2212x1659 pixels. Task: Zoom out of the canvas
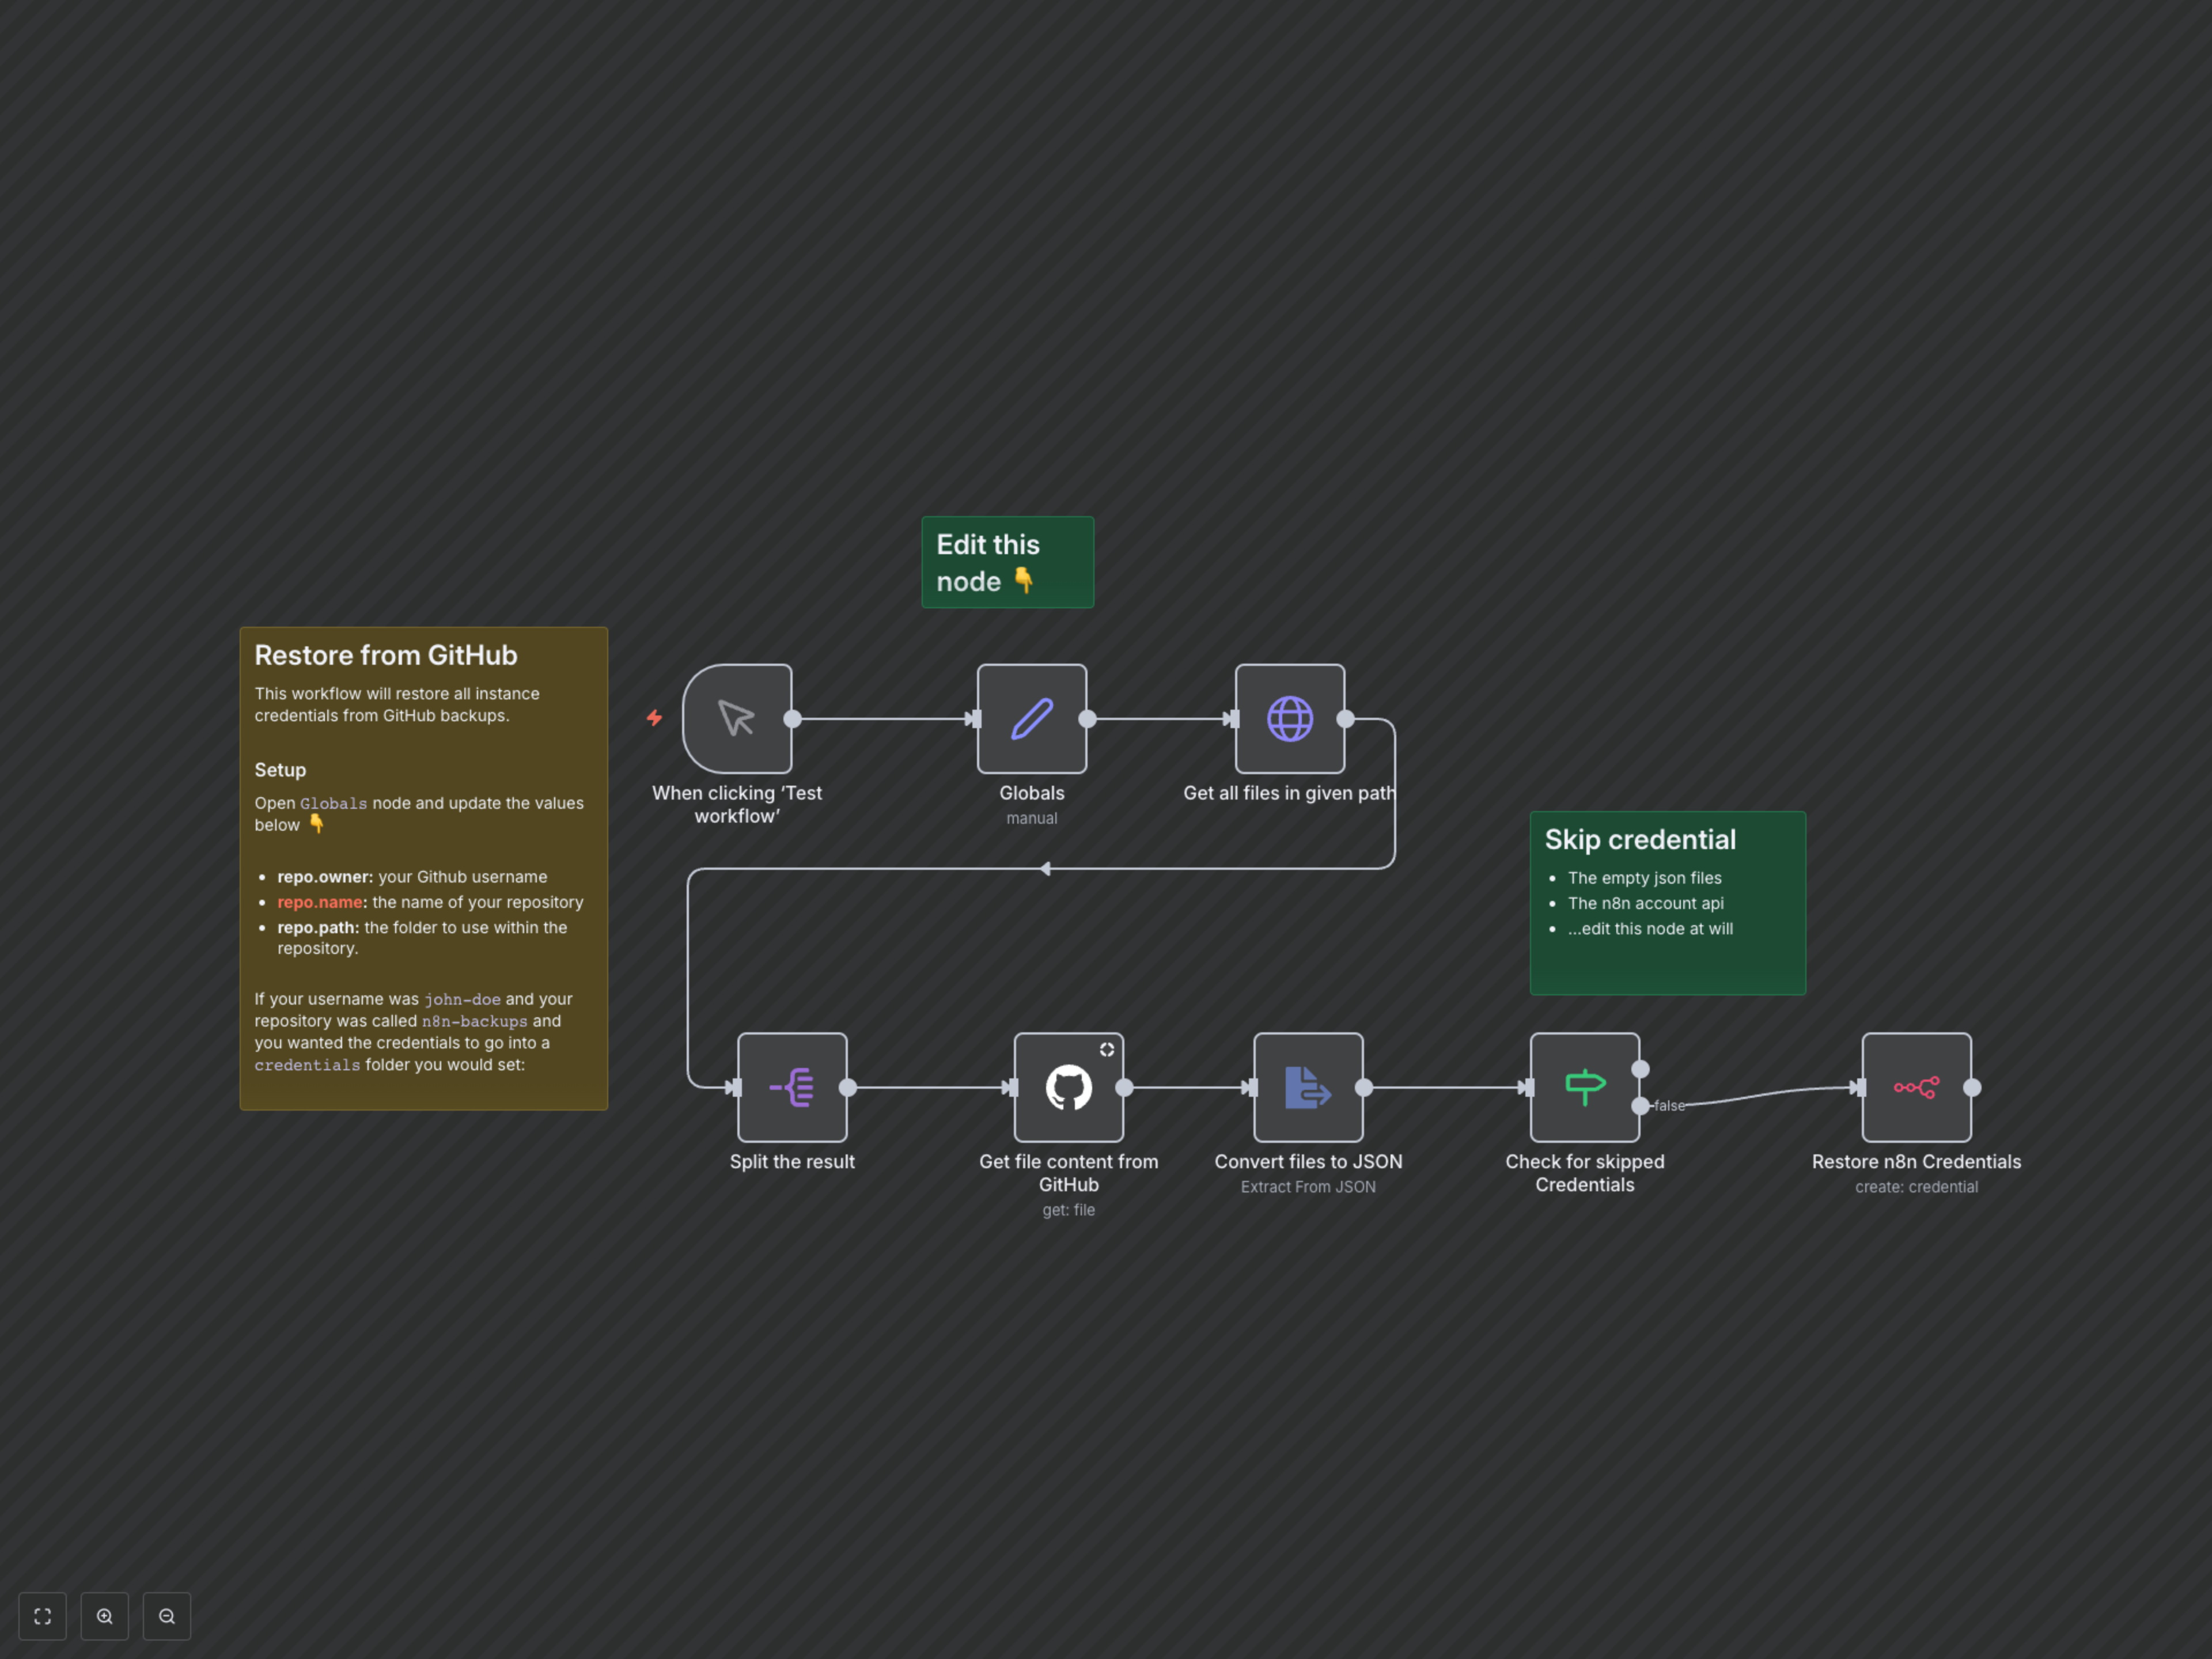tap(167, 1616)
